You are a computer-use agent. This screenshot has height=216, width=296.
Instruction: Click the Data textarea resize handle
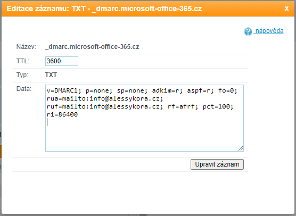pyautogui.click(x=241, y=148)
